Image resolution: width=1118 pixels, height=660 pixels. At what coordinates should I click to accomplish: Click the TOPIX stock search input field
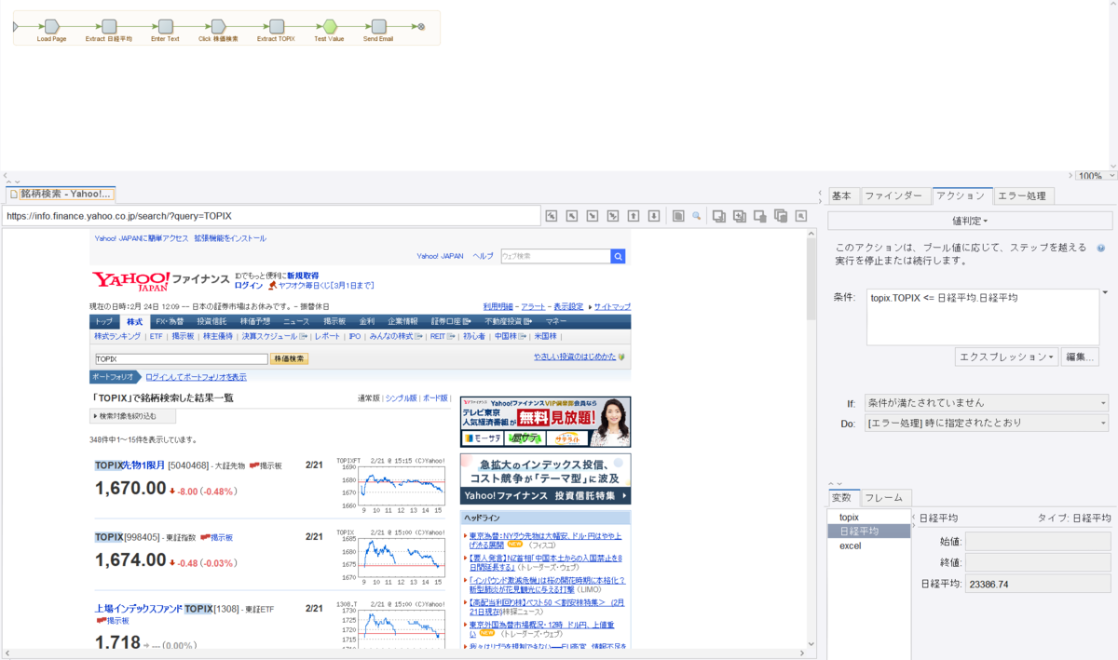(x=181, y=358)
